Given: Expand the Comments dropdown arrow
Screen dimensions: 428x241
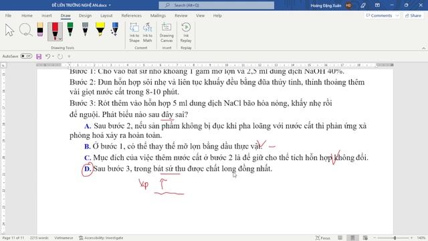Looking at the screenshot, I should (397, 15).
